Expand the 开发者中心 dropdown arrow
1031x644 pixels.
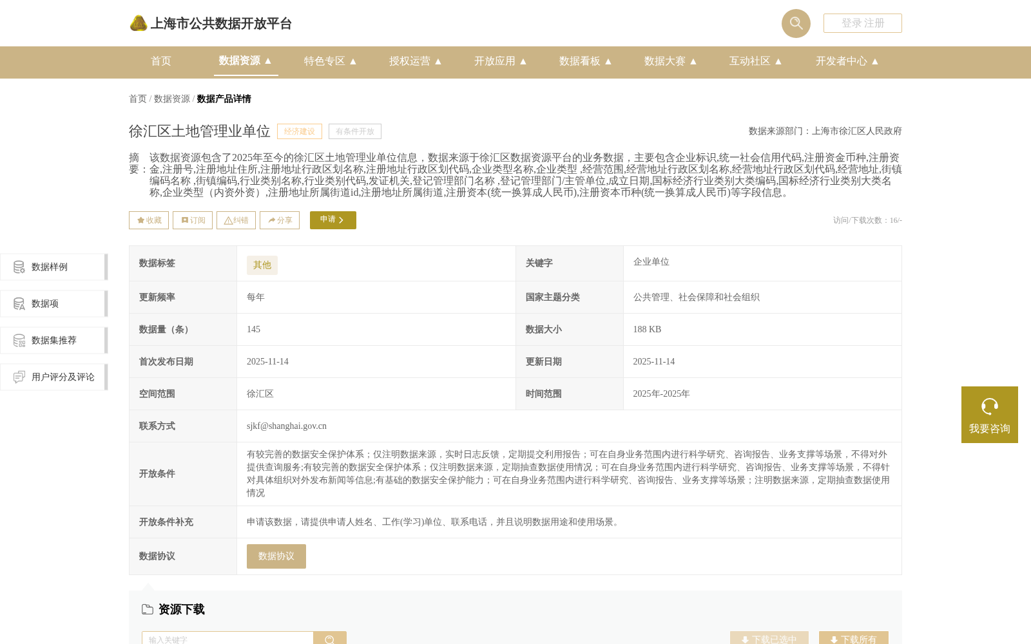point(875,61)
